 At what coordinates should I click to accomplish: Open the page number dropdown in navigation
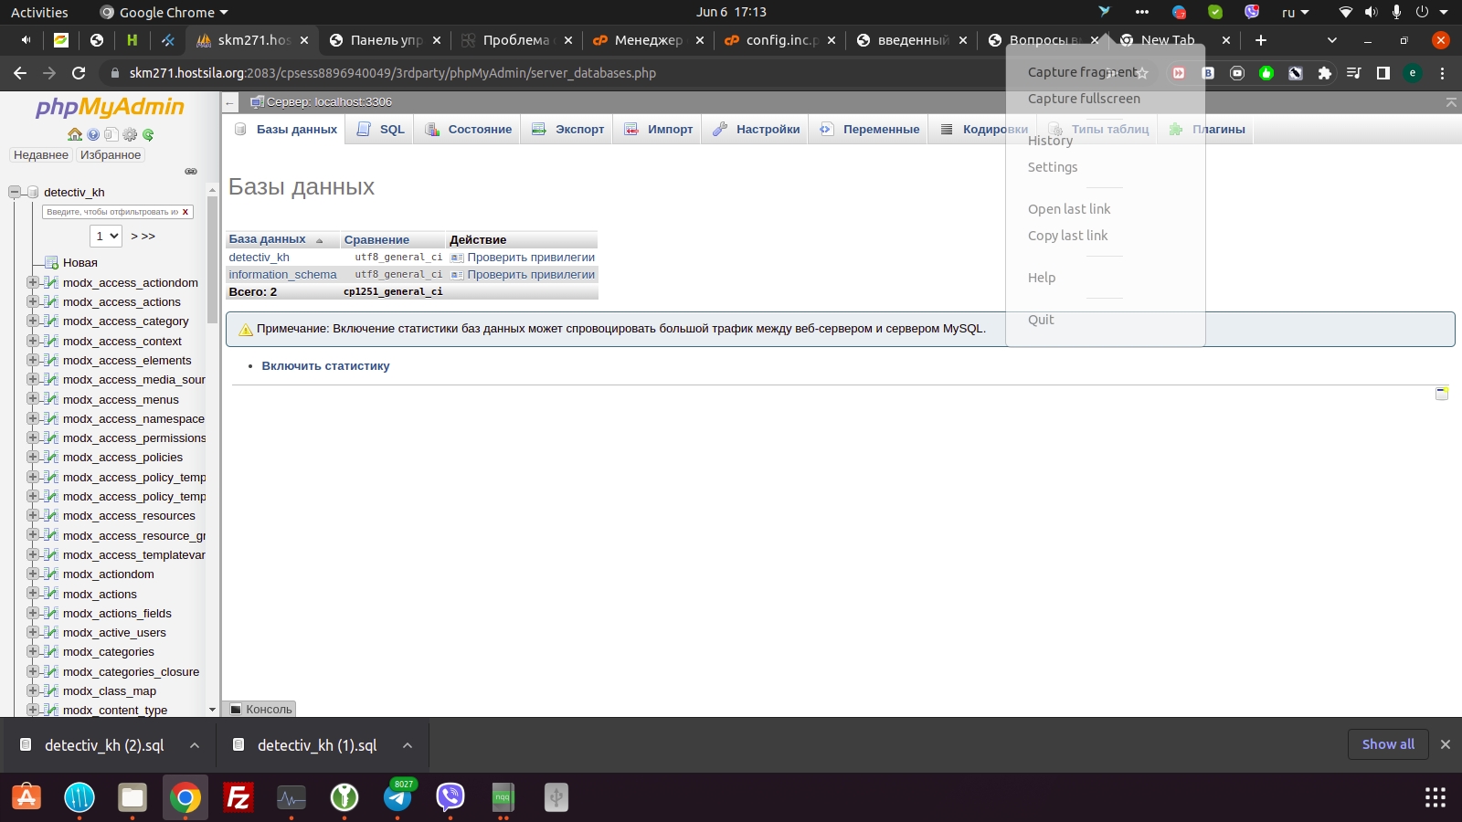[107, 236]
